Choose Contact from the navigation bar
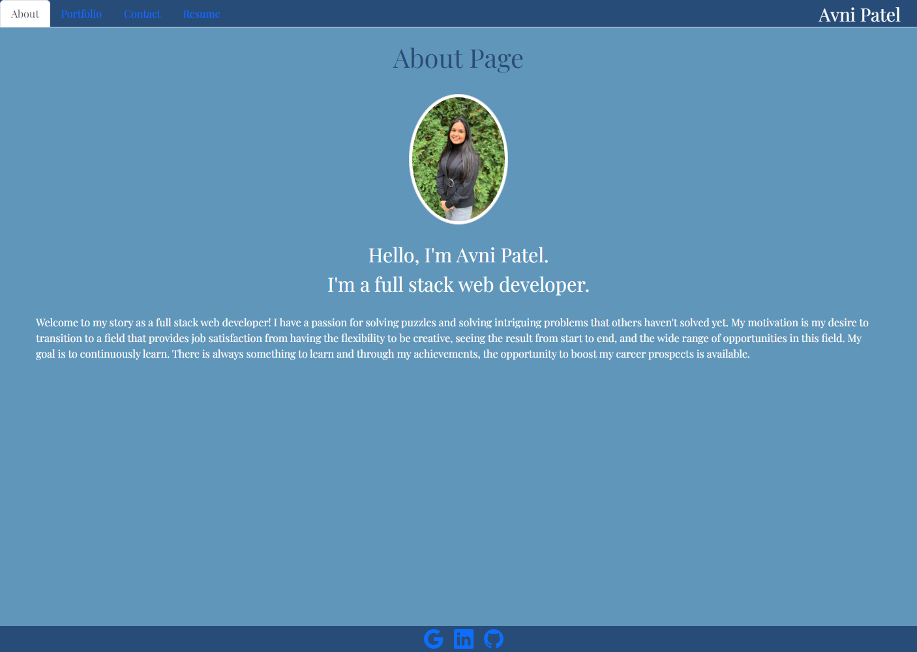917x652 pixels. click(142, 13)
